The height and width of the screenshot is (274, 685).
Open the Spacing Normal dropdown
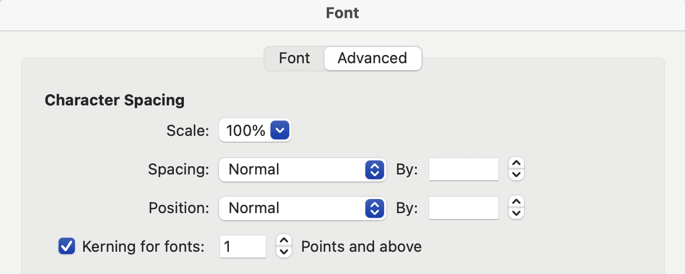[x=302, y=170]
